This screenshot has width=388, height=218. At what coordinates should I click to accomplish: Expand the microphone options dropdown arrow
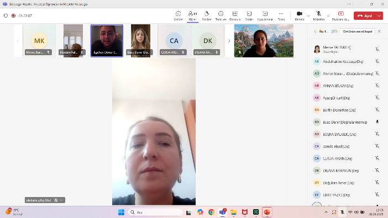(x=328, y=16)
